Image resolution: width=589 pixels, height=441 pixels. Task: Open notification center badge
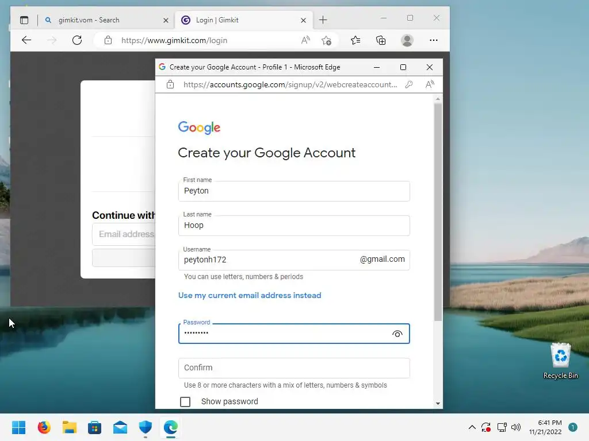[573, 427]
